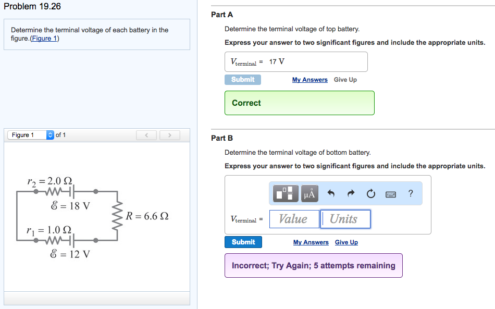
Task: Reset the answer field using the circular arrow
Action: click(x=370, y=193)
